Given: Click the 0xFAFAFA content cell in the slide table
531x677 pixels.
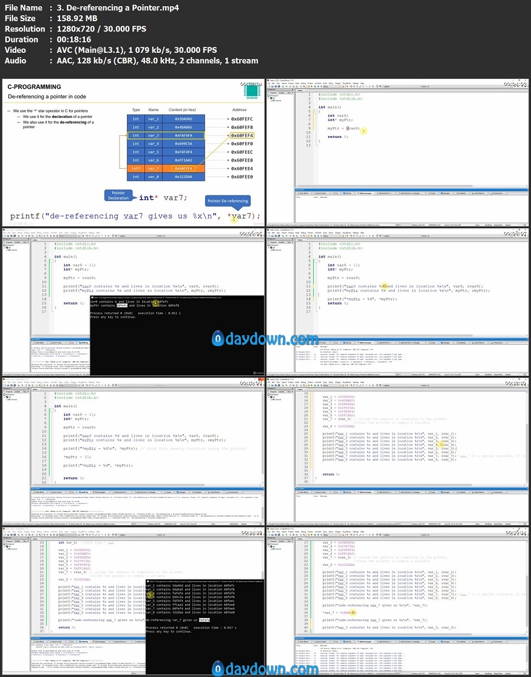Looking at the screenshot, I should coord(183,135).
